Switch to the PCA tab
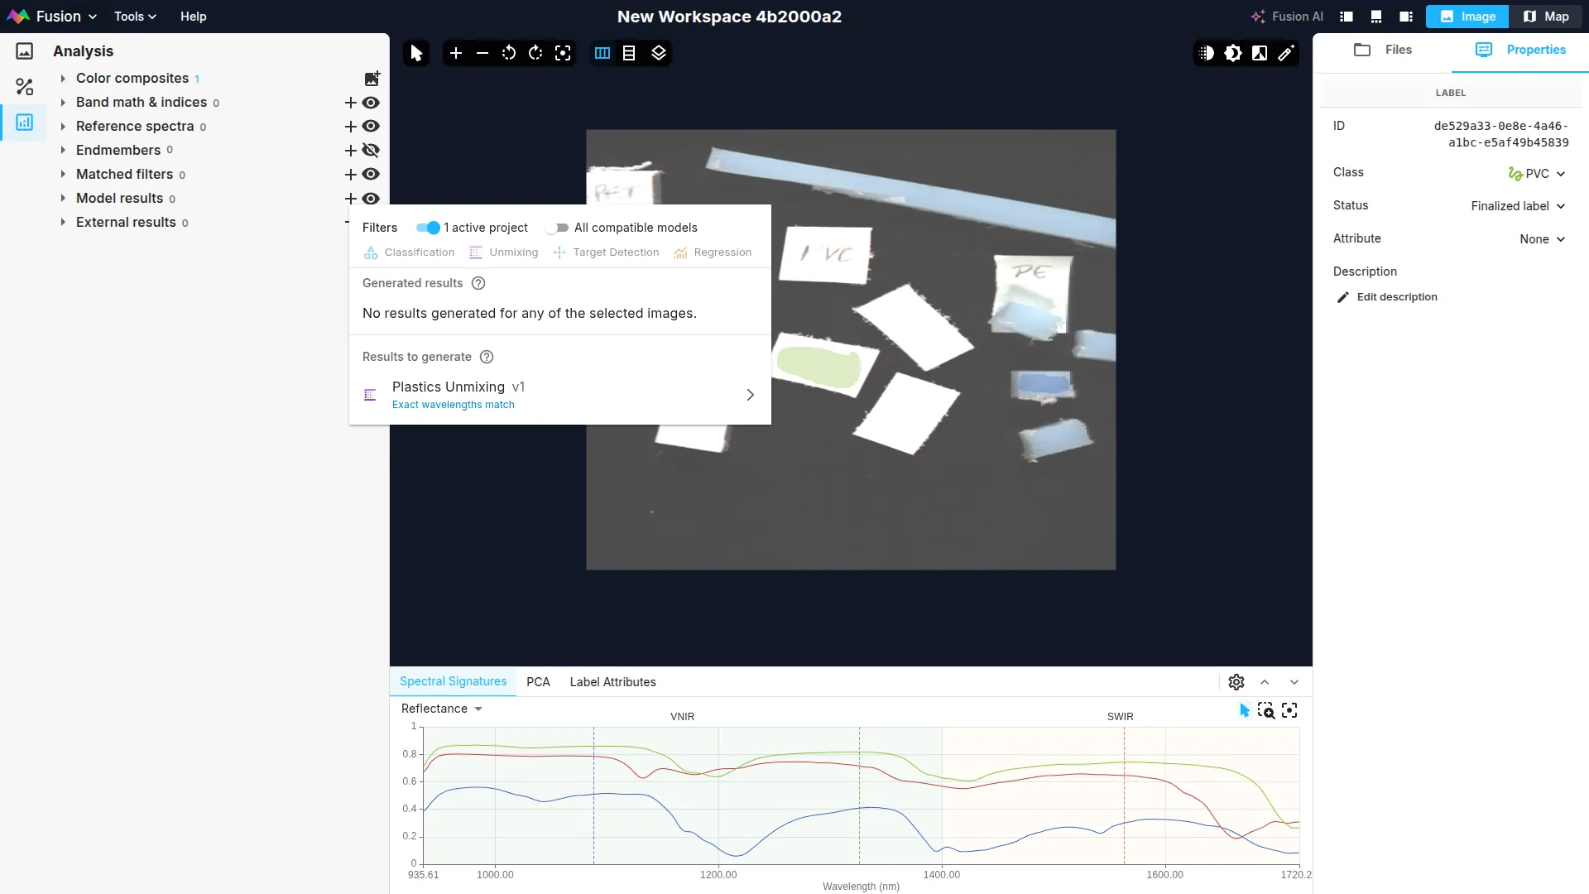The height and width of the screenshot is (894, 1589). (538, 682)
